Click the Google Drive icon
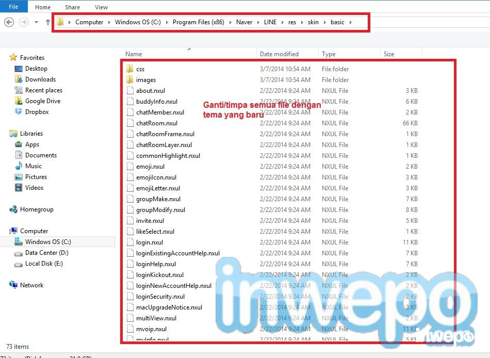 click(x=19, y=101)
